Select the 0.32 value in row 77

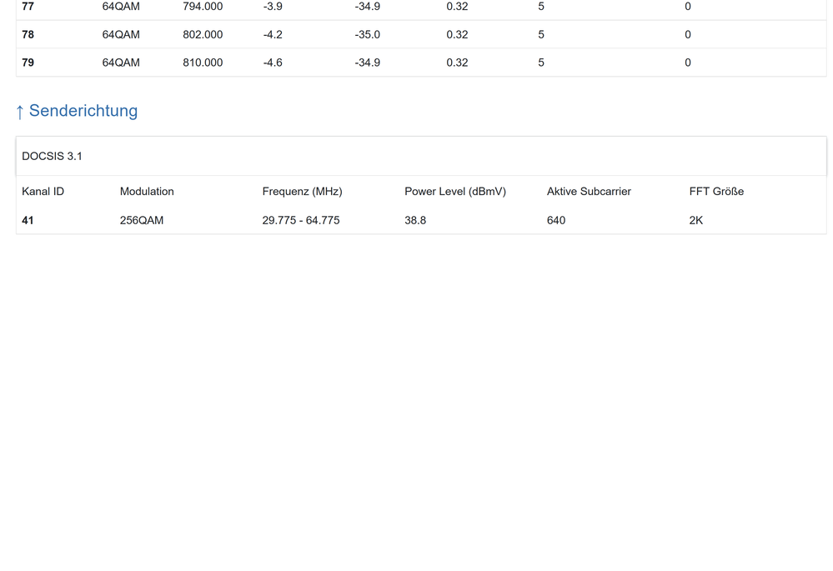pos(457,7)
